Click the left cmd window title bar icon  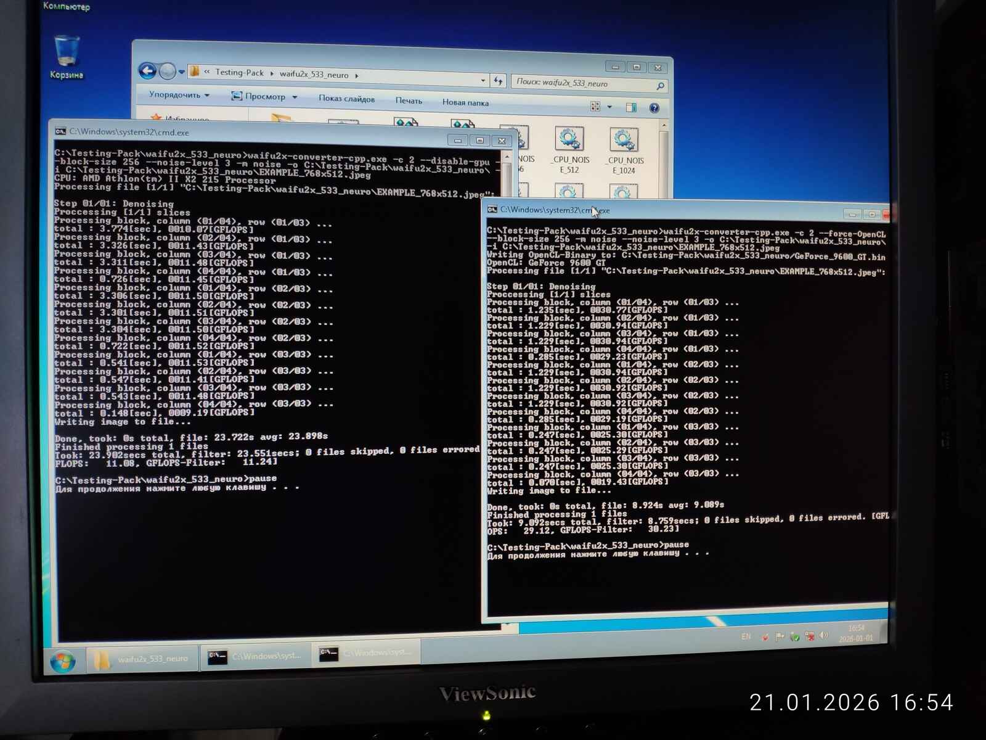60,131
